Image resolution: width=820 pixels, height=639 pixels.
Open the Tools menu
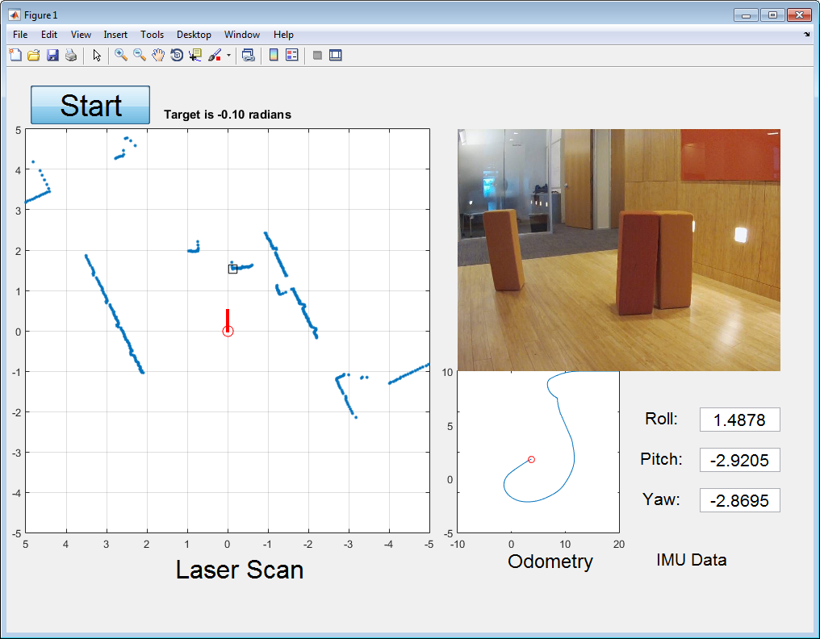coord(152,35)
